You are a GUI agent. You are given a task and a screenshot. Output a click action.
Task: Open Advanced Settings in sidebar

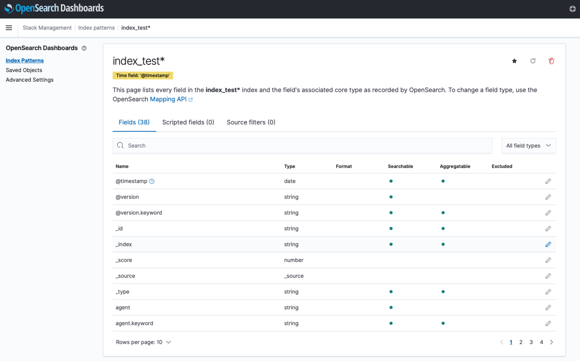(x=29, y=80)
